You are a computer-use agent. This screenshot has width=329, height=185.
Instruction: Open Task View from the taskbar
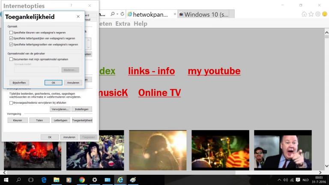31,180
